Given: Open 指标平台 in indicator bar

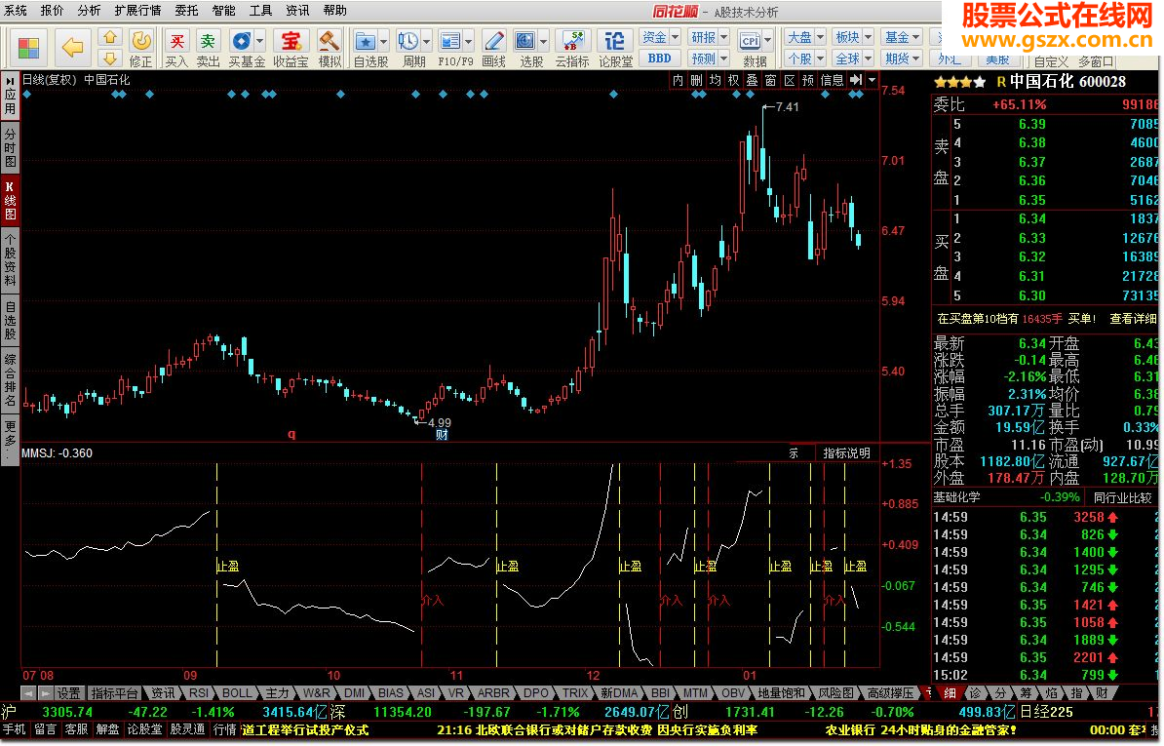Looking at the screenshot, I should click(x=114, y=694).
